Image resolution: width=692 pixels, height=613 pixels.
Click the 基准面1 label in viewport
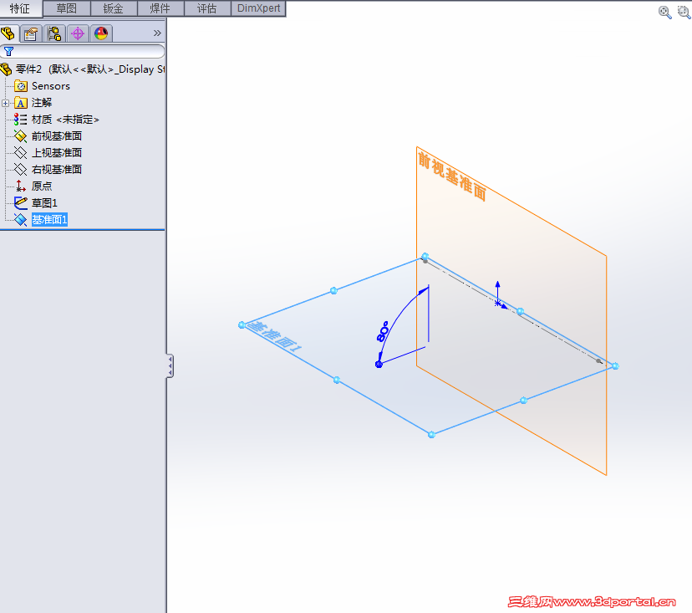276,337
